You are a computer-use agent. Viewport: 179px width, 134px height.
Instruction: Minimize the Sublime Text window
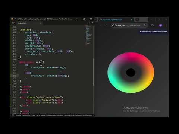[76, 19]
